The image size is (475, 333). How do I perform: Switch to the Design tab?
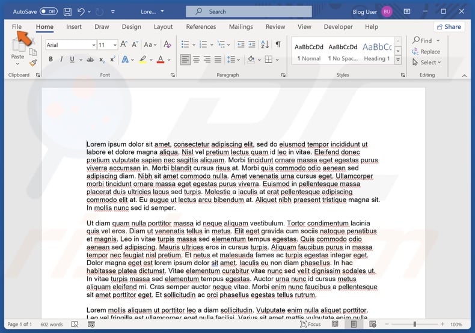pos(132,26)
